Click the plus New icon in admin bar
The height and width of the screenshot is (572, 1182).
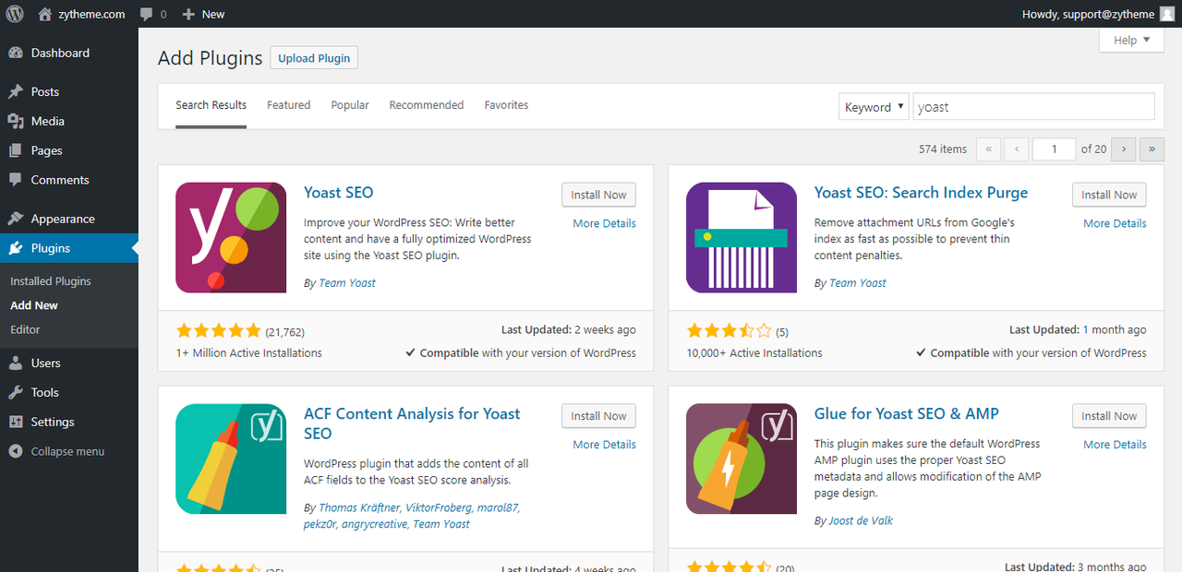point(188,14)
